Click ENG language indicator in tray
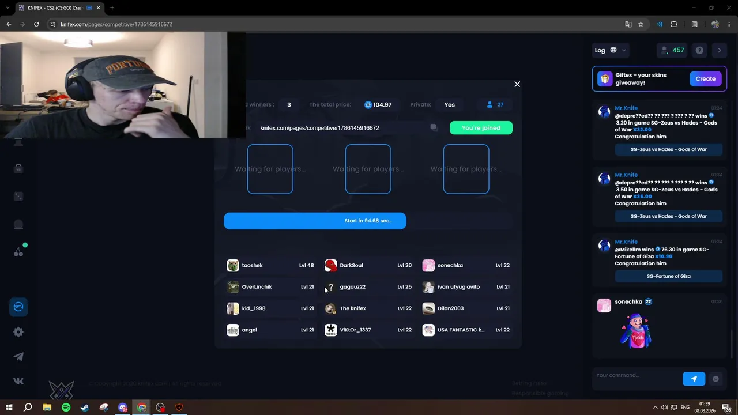Screen dimensions: 738x415 click(x=685, y=408)
